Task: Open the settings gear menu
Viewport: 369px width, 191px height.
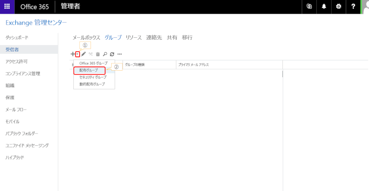Action: [x=338, y=6]
